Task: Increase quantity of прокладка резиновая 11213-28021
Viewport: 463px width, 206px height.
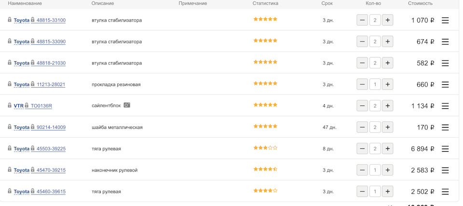Action: pyautogui.click(x=388, y=84)
